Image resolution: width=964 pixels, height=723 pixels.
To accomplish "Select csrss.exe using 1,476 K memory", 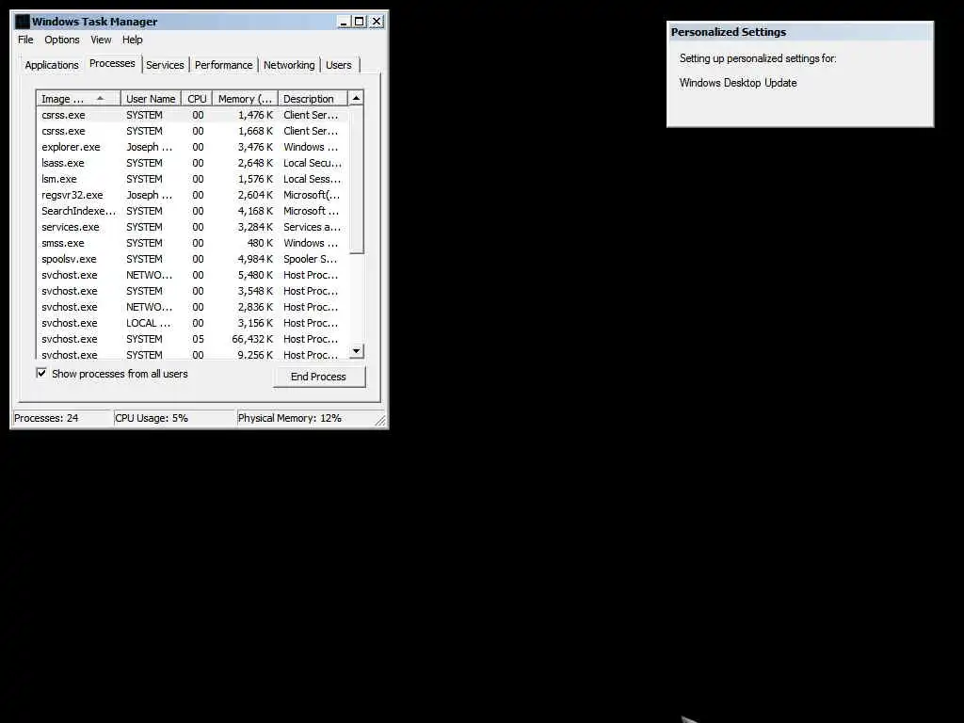I will [x=192, y=115].
